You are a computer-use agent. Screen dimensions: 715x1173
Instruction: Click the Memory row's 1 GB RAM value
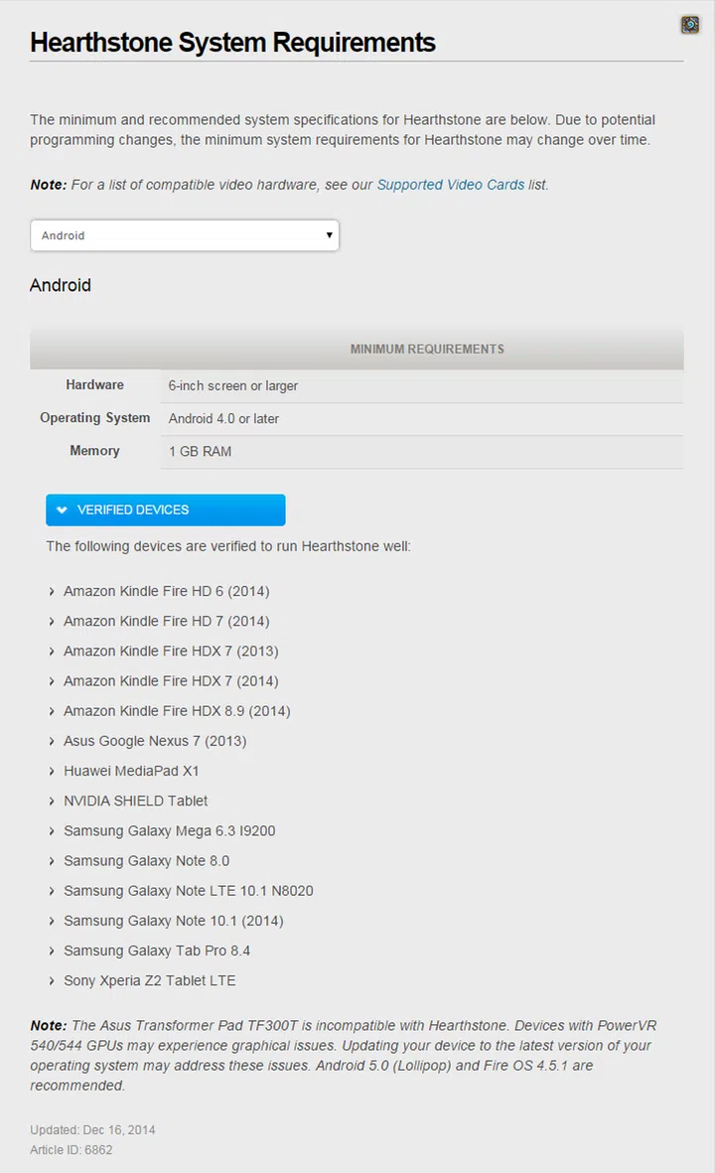click(200, 451)
